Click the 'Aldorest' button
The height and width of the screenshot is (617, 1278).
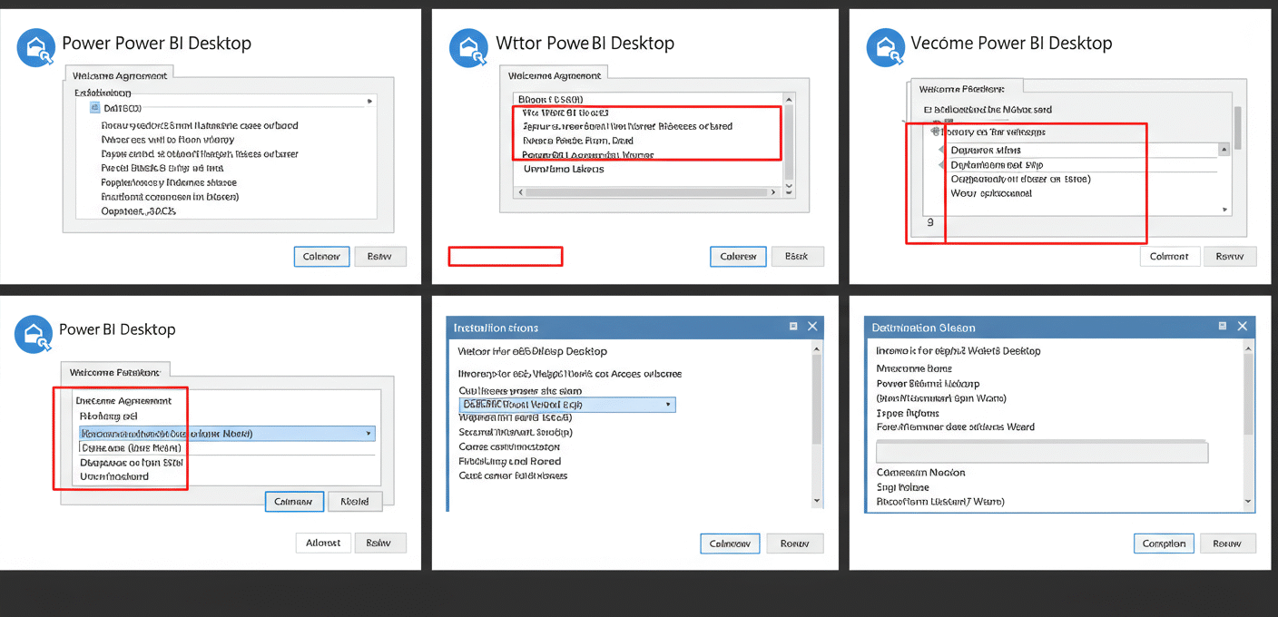click(323, 543)
